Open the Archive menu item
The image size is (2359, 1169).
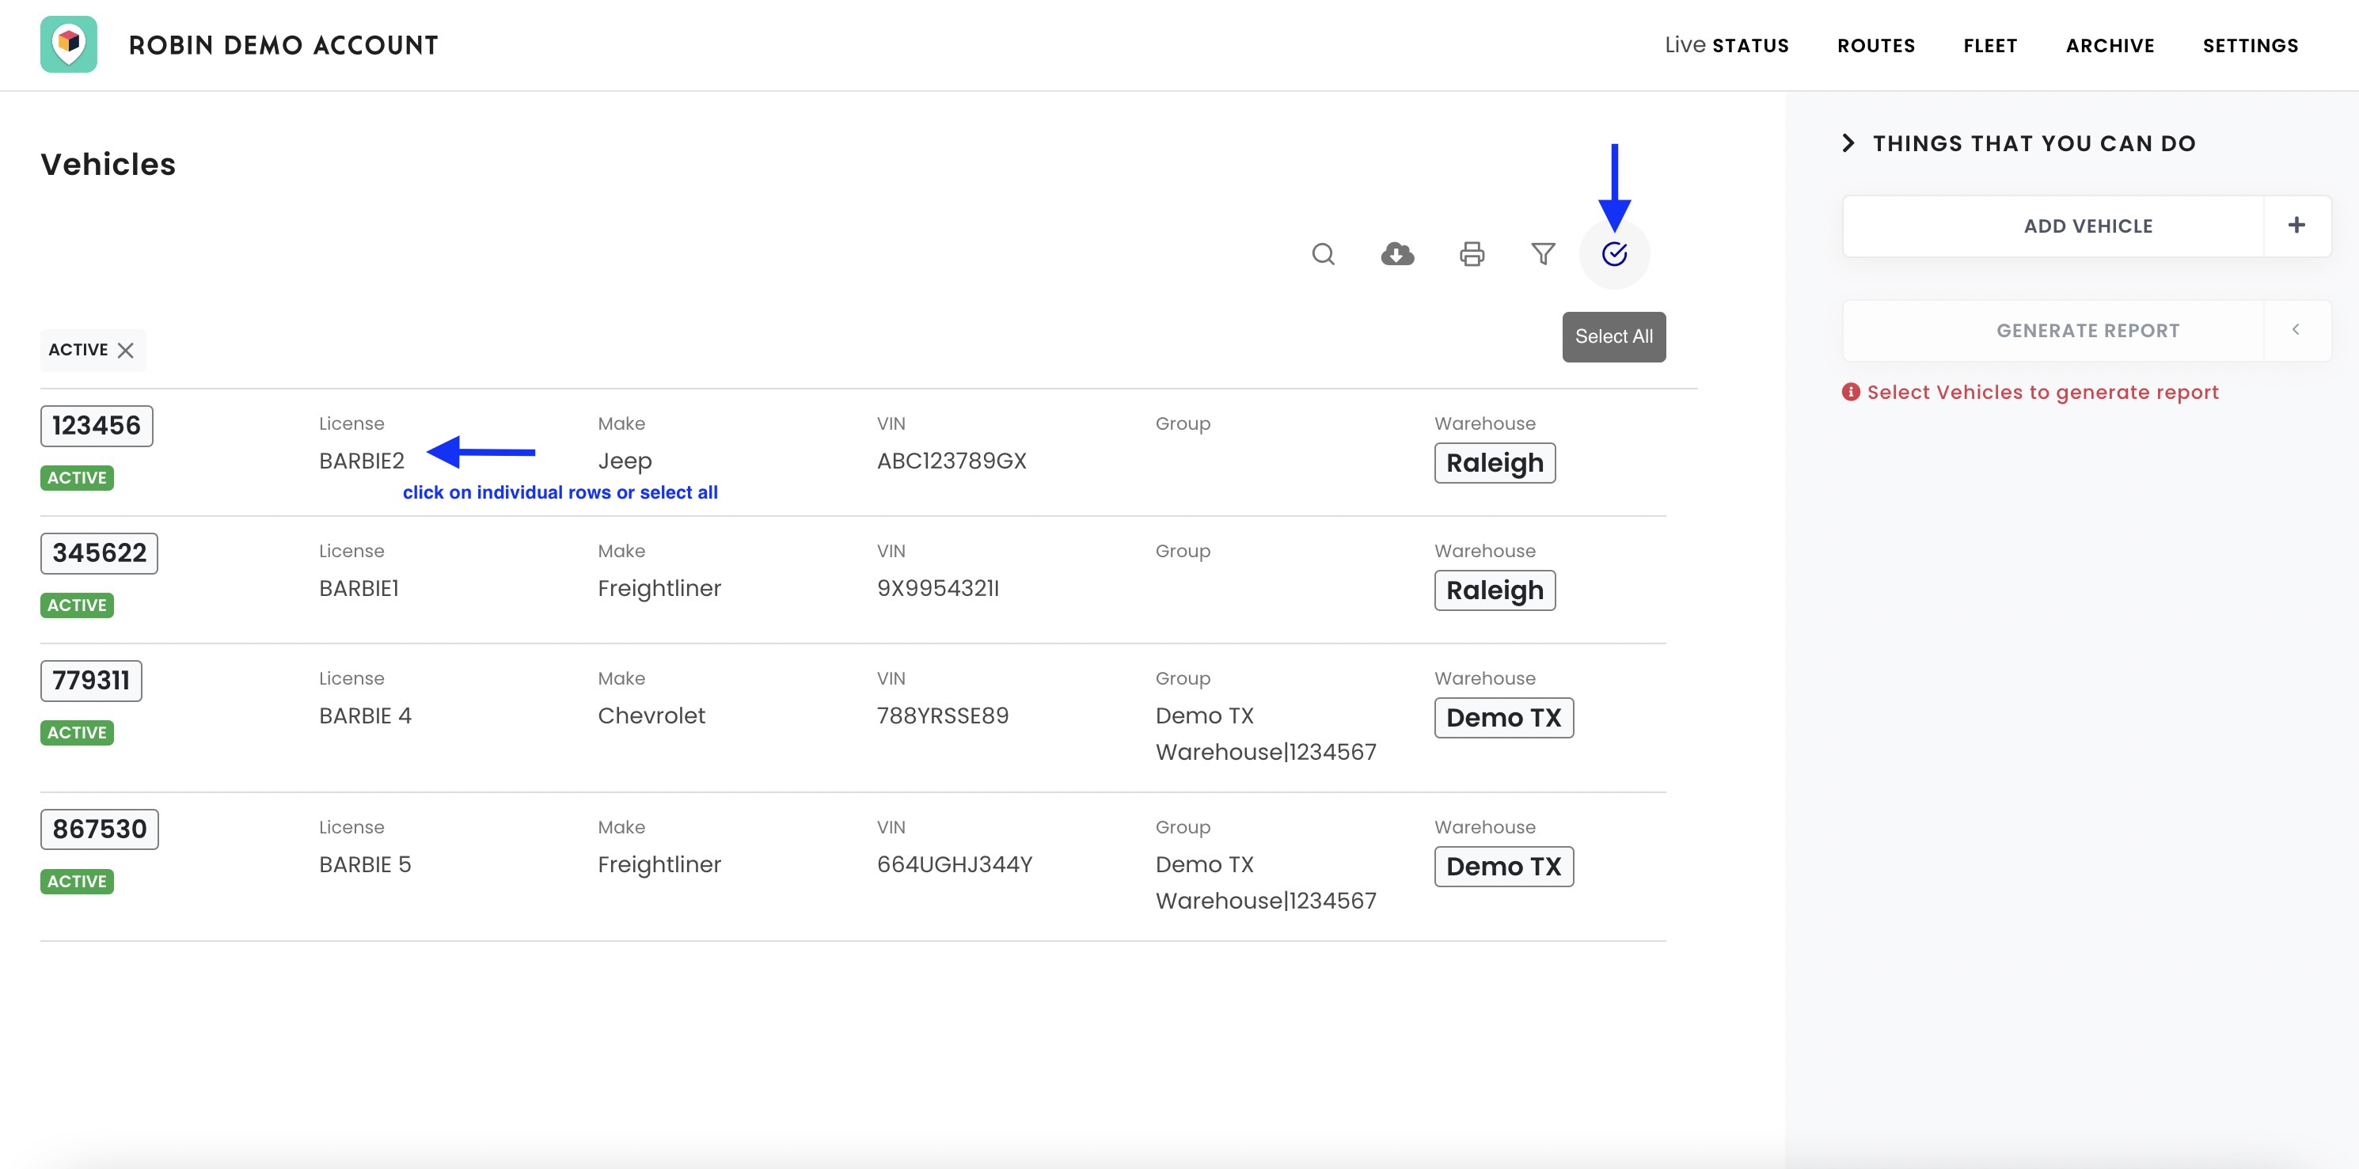coord(2109,45)
